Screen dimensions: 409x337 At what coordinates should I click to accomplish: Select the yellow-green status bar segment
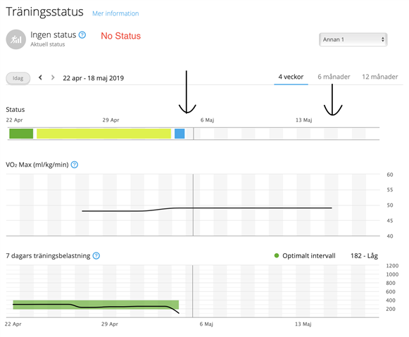coord(103,134)
